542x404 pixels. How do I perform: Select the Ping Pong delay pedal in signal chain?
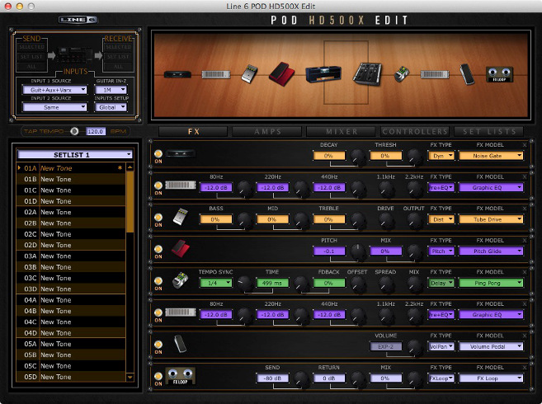tap(402, 73)
